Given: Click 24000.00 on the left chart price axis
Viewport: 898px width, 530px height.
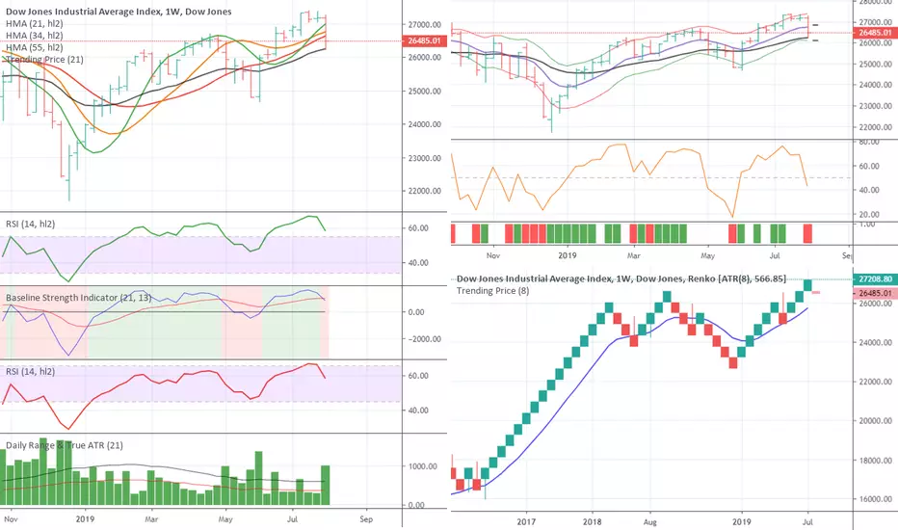Looking at the screenshot, I should coord(424,124).
